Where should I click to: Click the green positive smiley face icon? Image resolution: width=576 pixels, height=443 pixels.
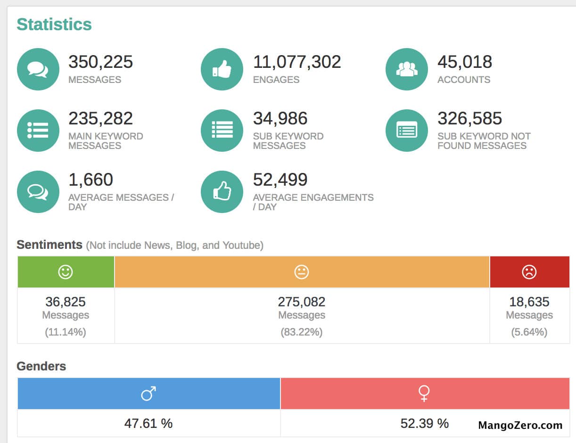pos(66,272)
